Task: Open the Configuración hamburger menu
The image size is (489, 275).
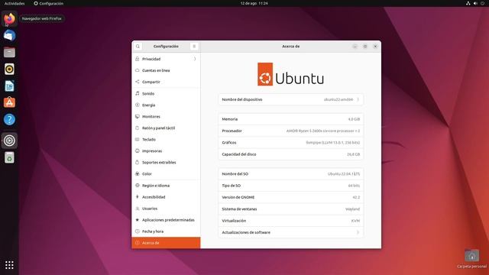Action: [194, 47]
